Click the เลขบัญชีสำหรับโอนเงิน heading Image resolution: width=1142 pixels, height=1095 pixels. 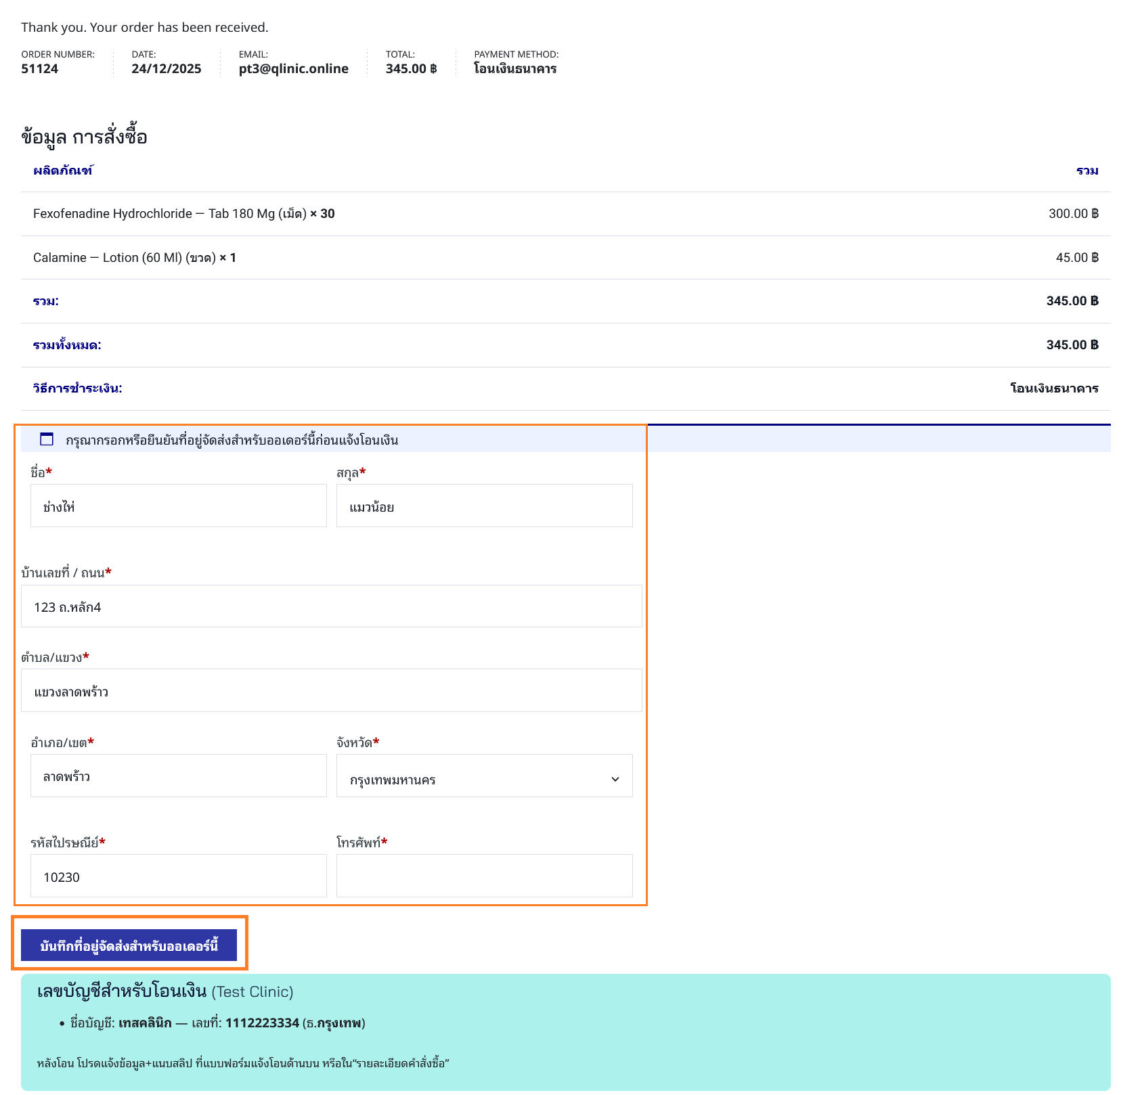122,992
